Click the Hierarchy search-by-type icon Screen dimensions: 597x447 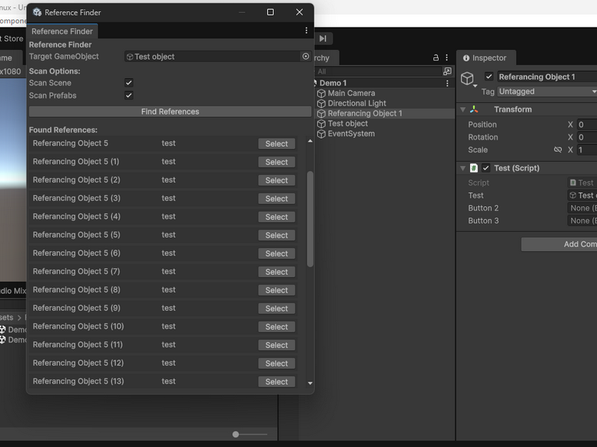[447, 71]
